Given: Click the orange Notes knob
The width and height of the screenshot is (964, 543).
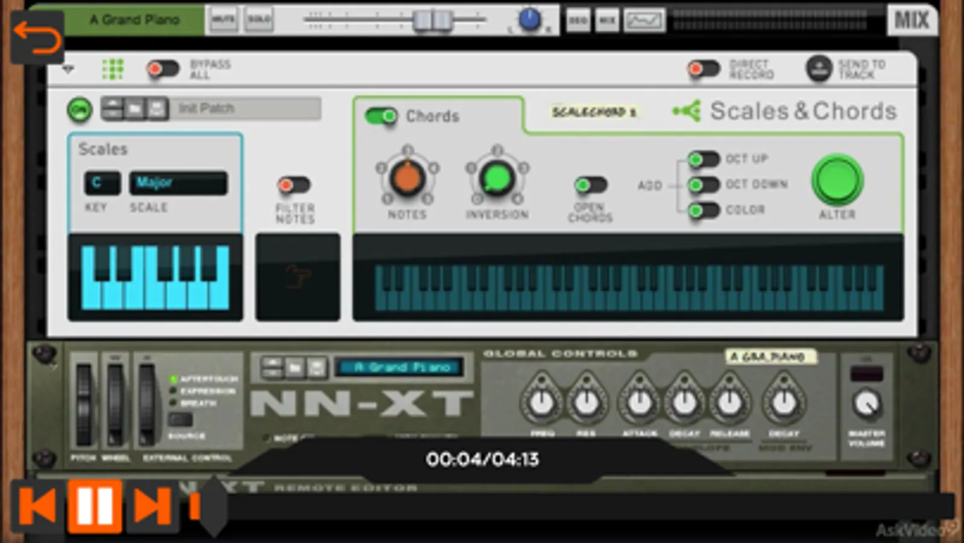Looking at the screenshot, I should (x=407, y=177).
